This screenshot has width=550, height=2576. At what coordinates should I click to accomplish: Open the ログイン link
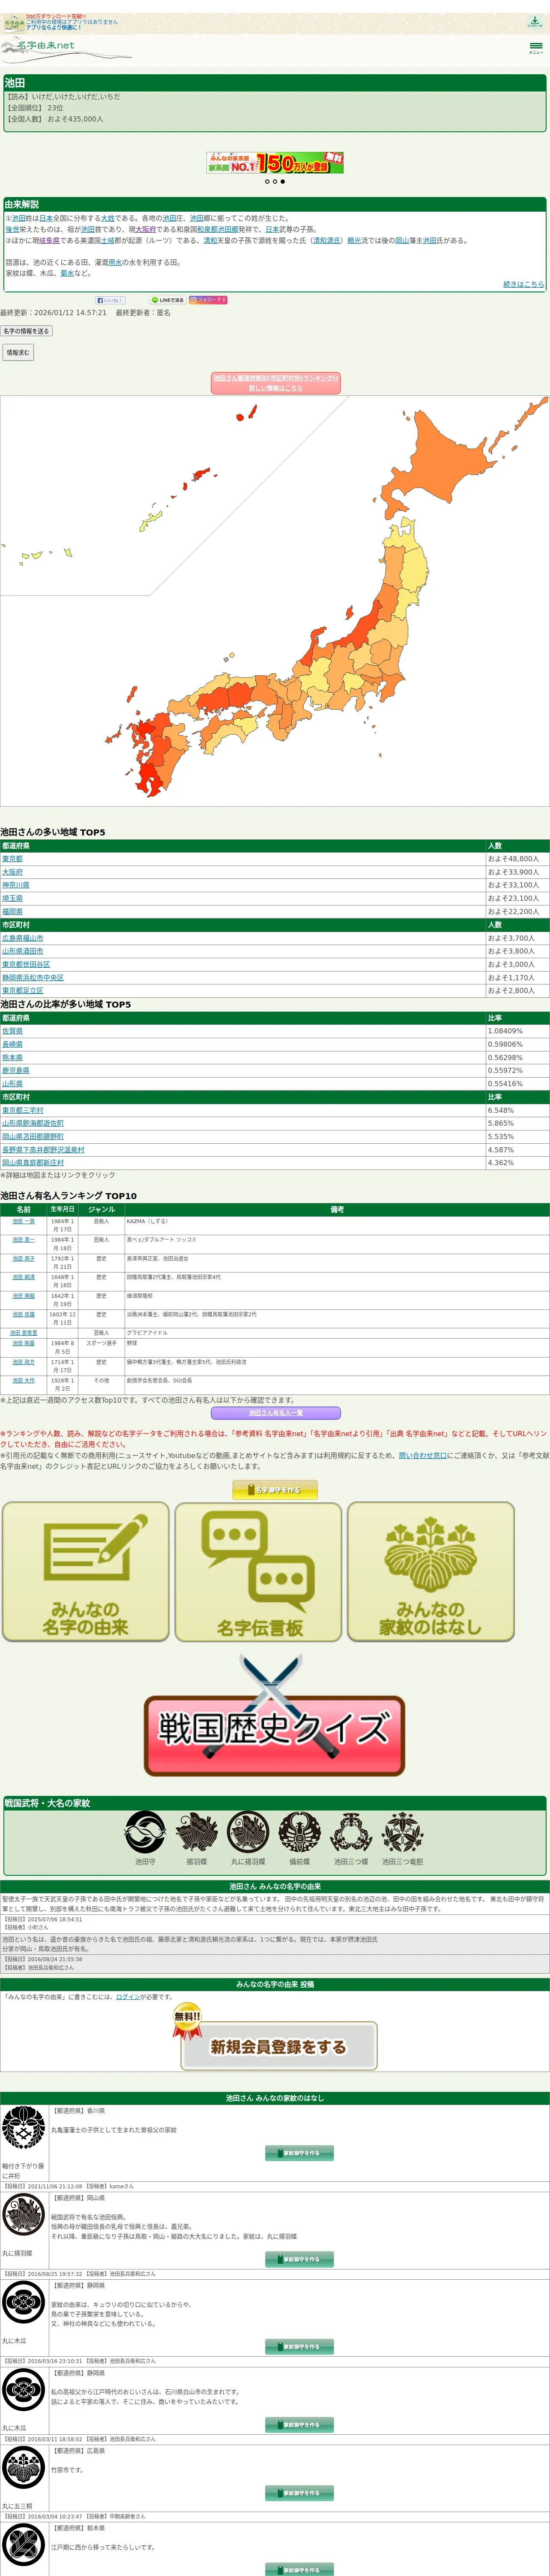coord(128,1997)
